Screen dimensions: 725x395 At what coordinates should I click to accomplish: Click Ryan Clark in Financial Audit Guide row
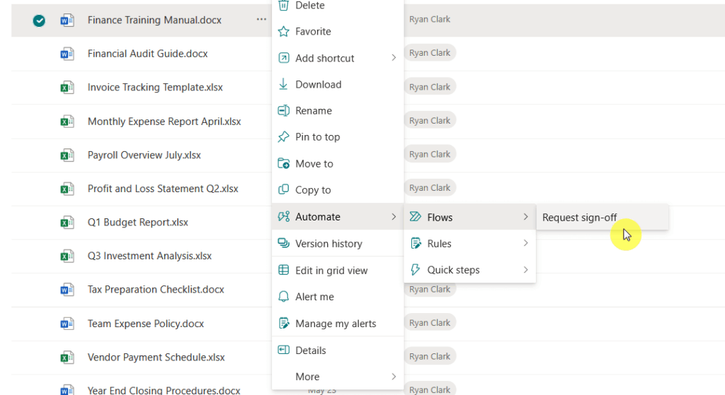pyautogui.click(x=430, y=53)
